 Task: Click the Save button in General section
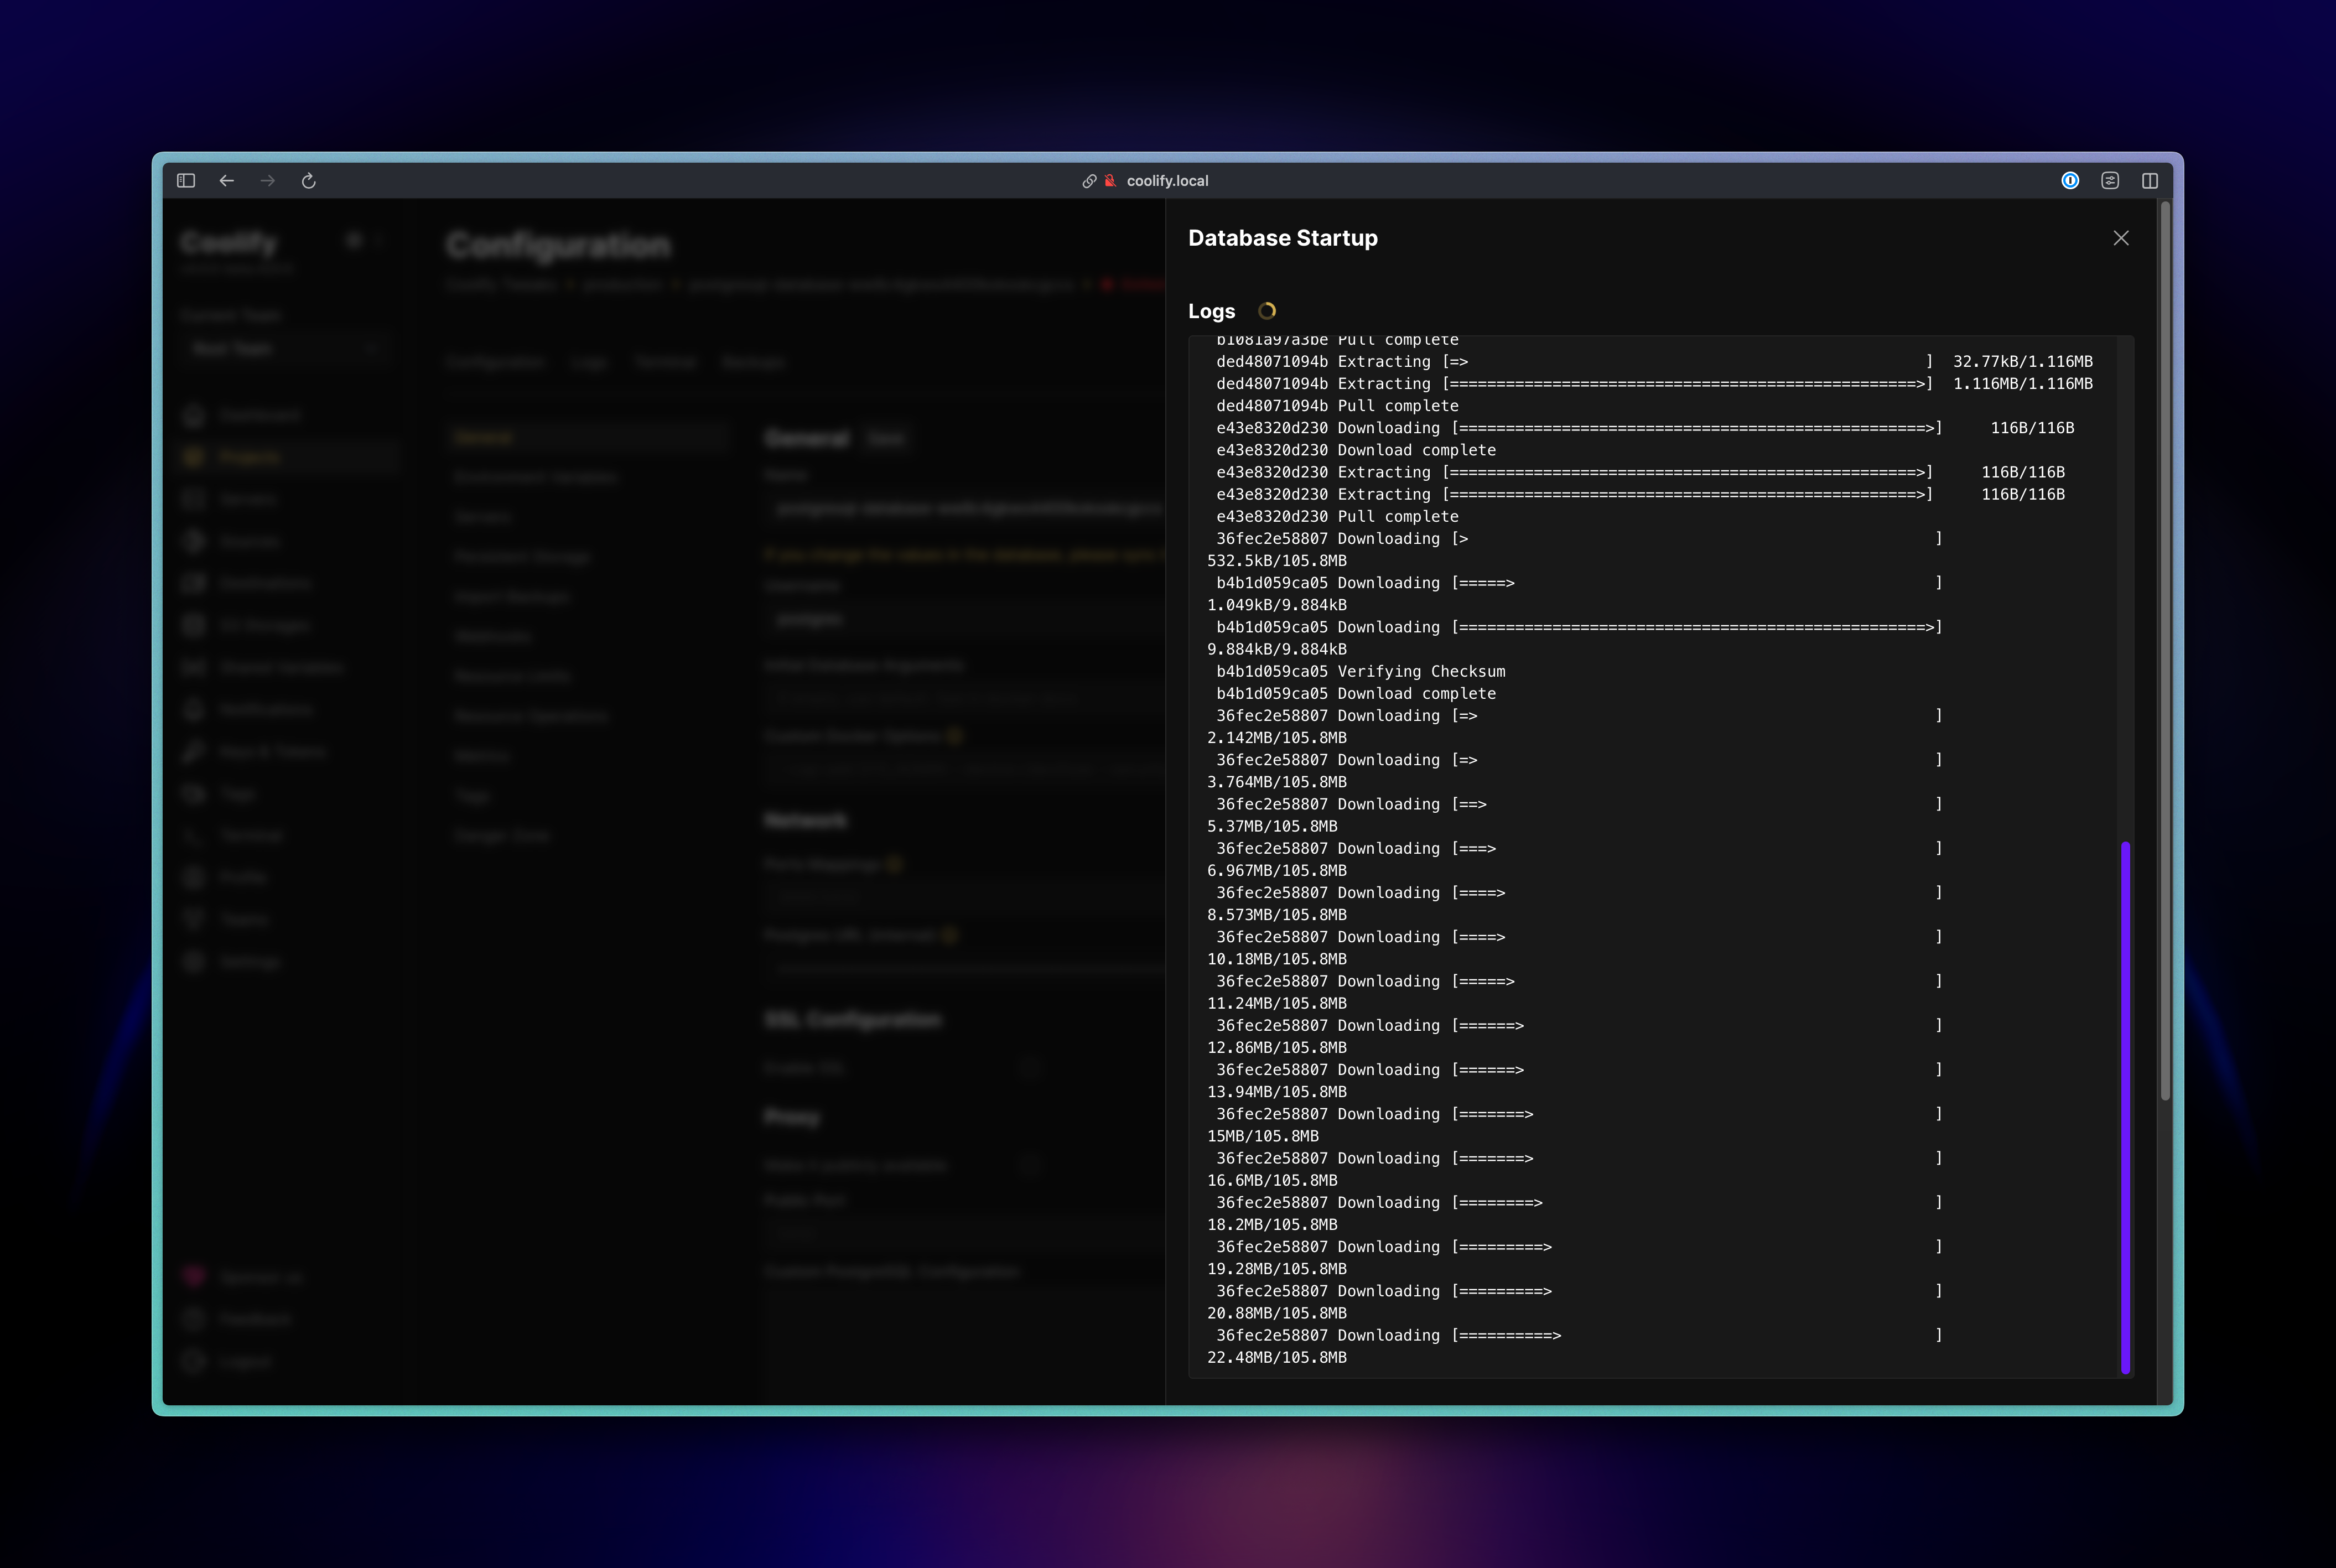pyautogui.click(x=886, y=438)
